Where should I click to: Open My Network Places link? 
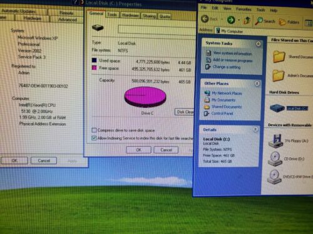click(227, 94)
